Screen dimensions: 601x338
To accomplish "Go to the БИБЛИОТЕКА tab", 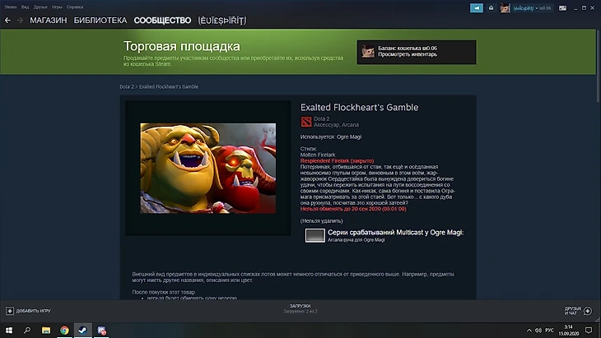I will click(100, 21).
